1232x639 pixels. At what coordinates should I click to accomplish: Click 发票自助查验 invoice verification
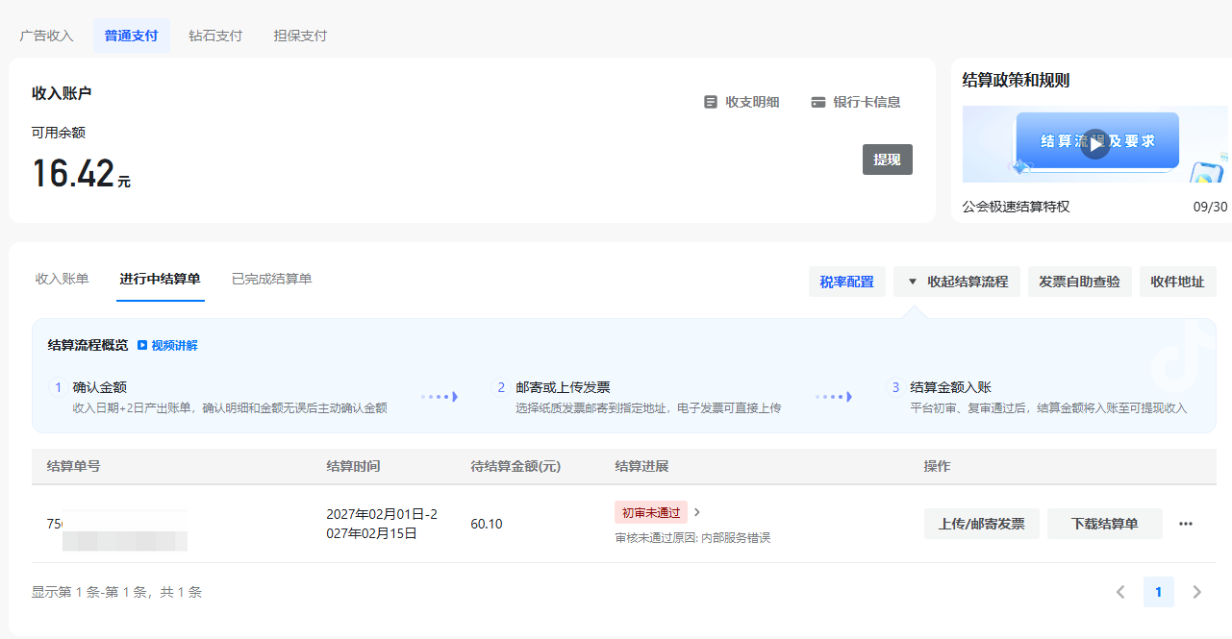click(1079, 282)
